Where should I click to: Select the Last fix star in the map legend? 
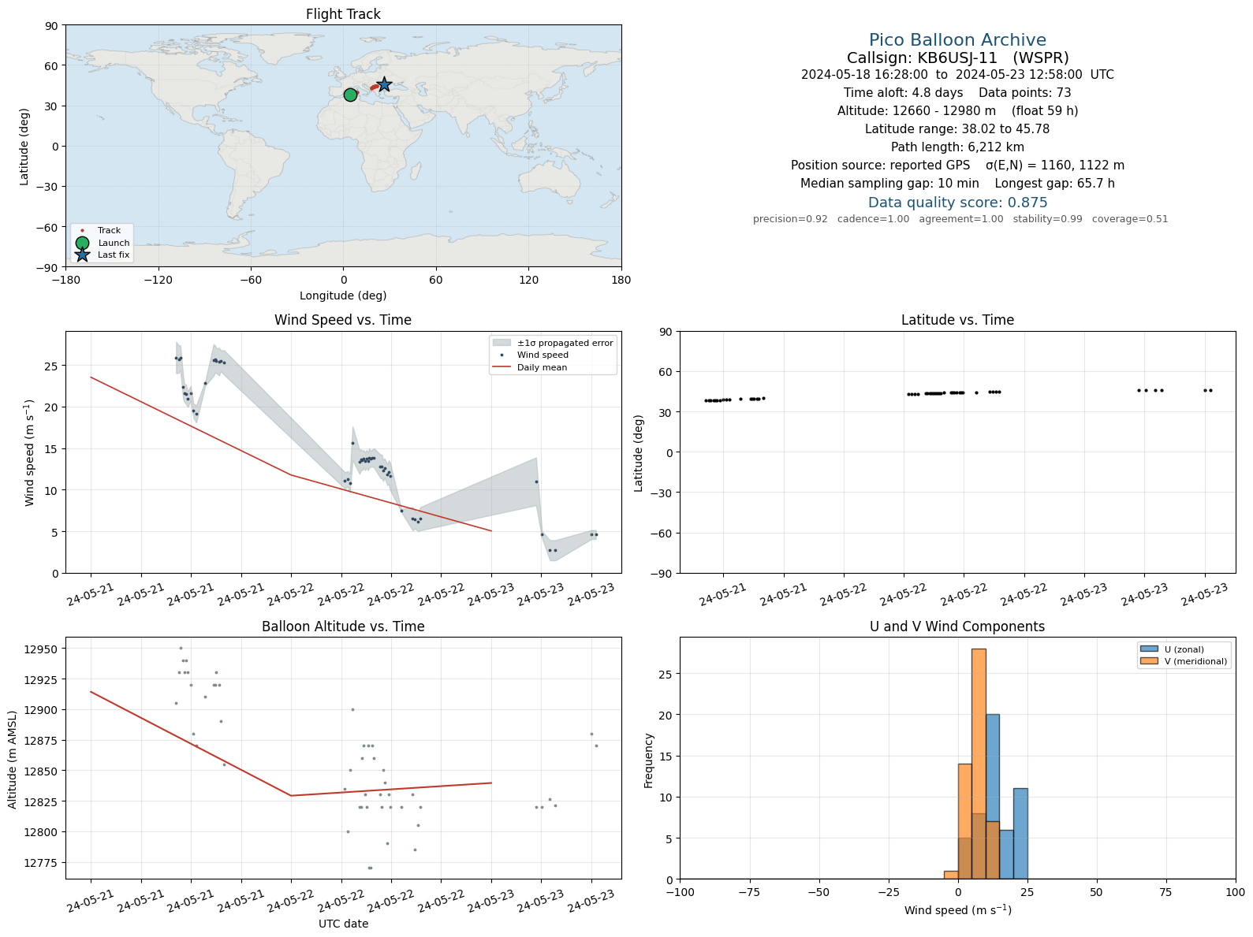coord(82,255)
